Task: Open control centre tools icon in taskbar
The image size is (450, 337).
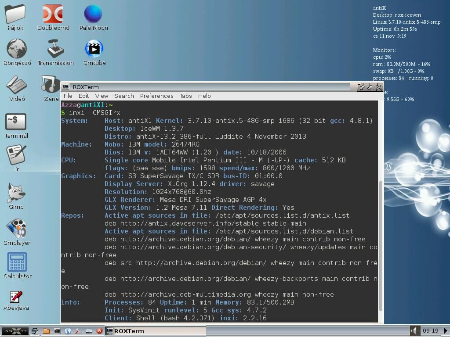Action: [78, 331]
